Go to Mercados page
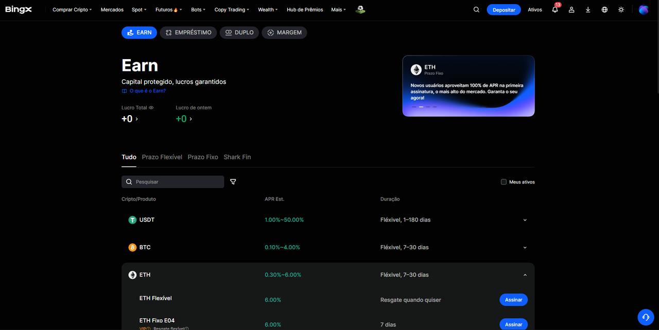659x330 pixels. click(112, 10)
